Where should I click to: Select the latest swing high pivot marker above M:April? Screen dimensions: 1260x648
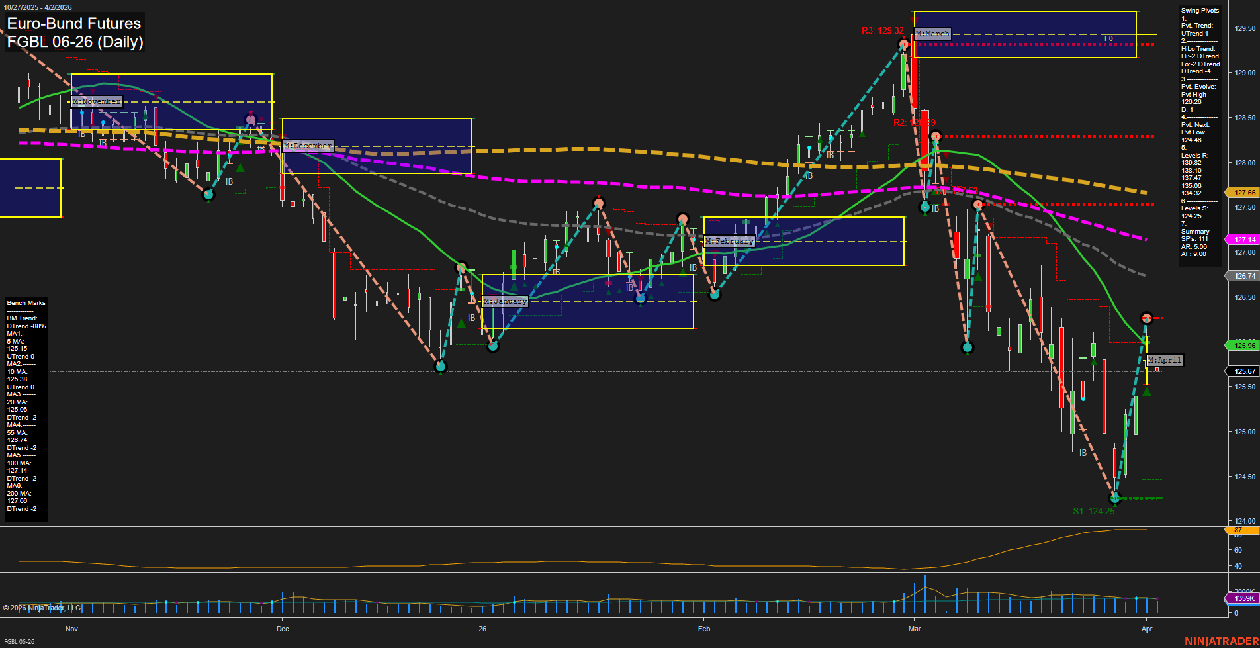pos(1147,318)
